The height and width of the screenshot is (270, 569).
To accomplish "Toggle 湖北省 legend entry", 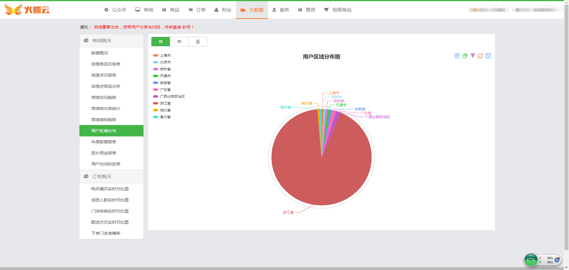I will pos(162,110).
